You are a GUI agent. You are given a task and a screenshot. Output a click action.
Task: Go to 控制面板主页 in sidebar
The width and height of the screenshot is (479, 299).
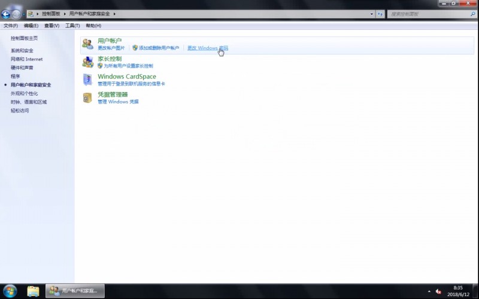[x=24, y=38]
